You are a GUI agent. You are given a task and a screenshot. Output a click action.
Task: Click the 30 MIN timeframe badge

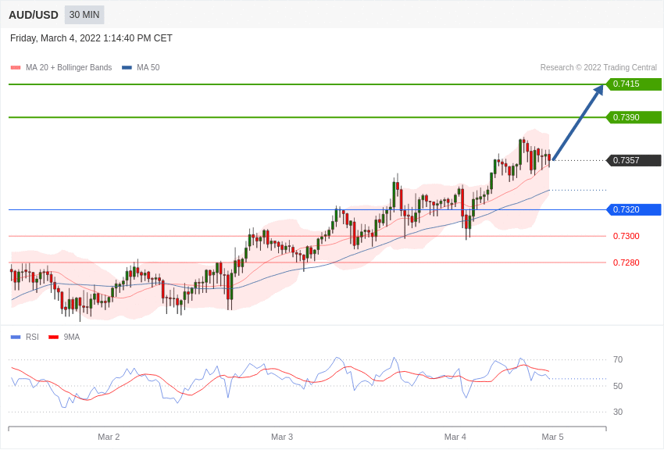coord(84,15)
